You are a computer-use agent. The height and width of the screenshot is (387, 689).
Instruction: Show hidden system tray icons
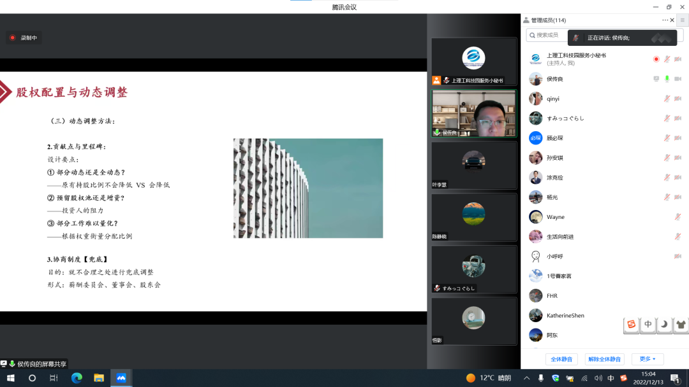coord(526,378)
